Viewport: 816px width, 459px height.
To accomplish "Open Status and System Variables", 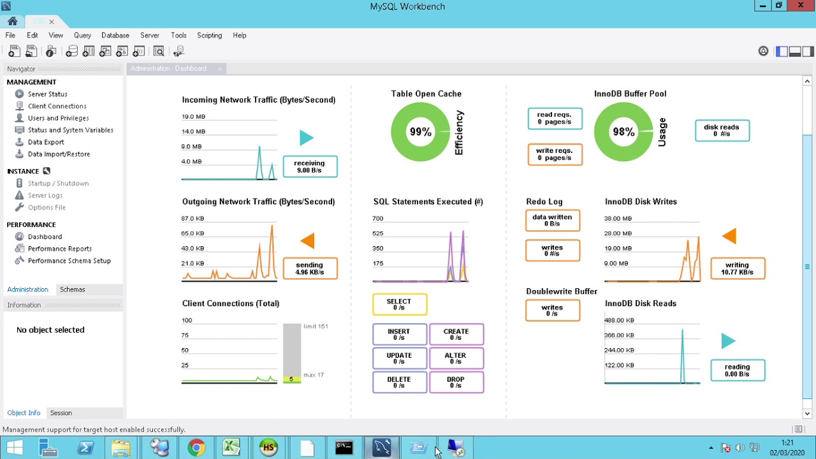I will 70,130.
